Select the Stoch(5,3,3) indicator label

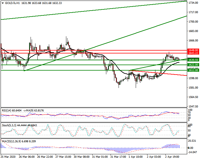point(9,125)
